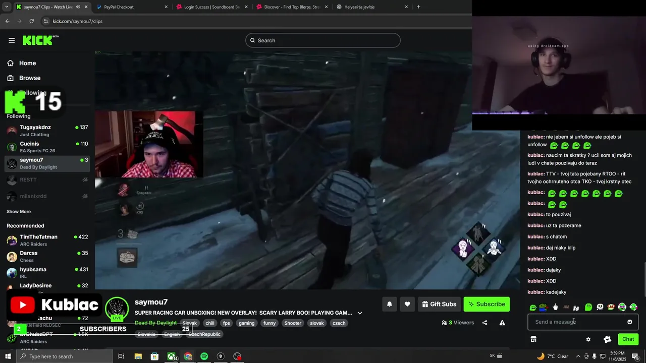Switch to Helyesírás javítás tab
The image size is (646, 363).
click(x=372, y=7)
